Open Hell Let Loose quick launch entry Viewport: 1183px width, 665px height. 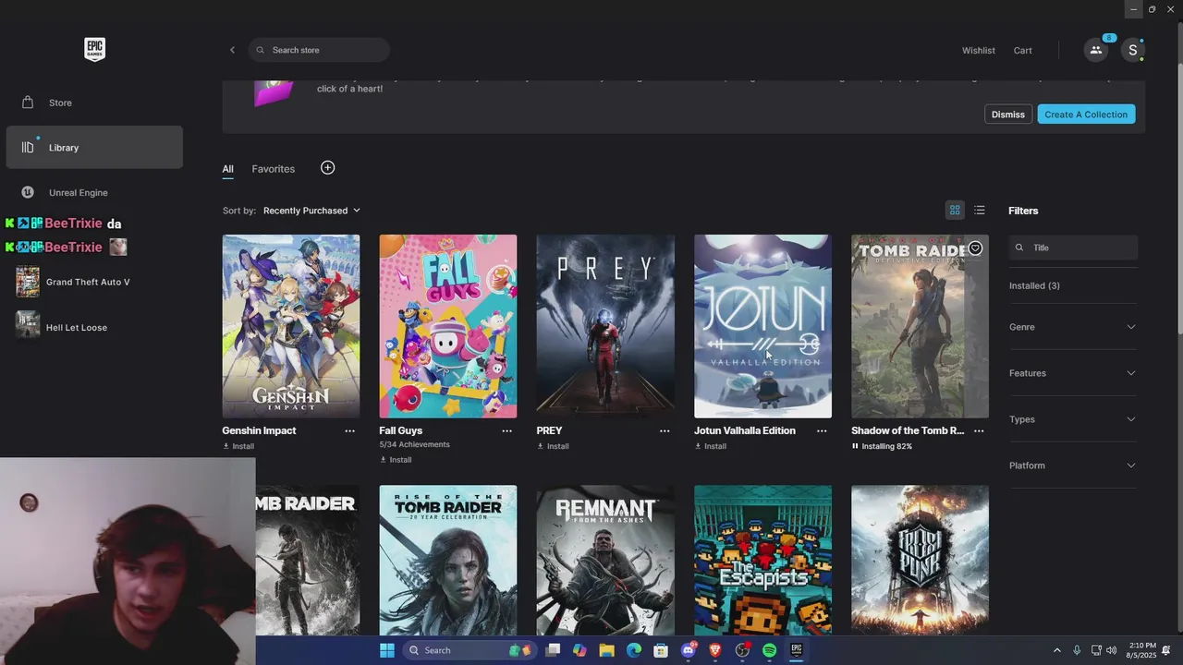(x=62, y=328)
